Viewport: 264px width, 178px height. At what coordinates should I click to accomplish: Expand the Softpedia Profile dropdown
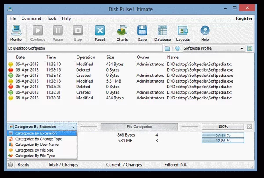[242, 49]
